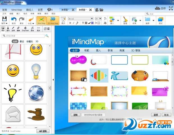Choose the colorful diamond central theme
The width and height of the screenshot is (174, 135).
click(x=99, y=75)
